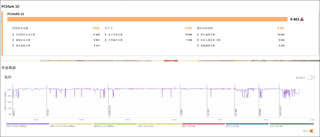This screenshot has height=137, width=320.
Task: Disable the 标记 markers switch
Action: tap(312, 131)
